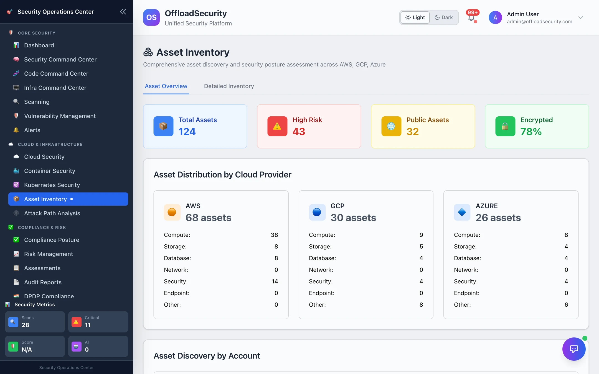599x374 pixels.
Task: Expand the Admin User account dropdown
Action: coord(581,17)
